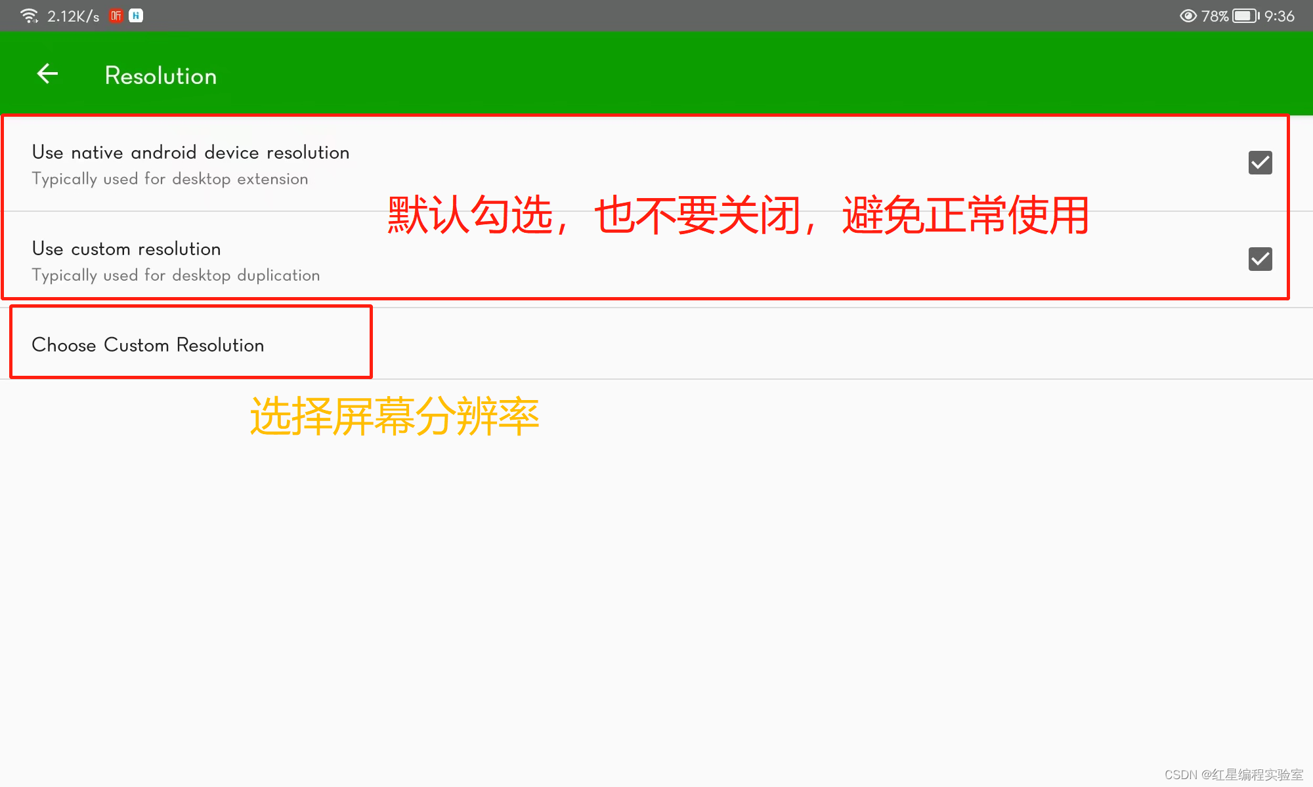The image size is (1313, 787).
Task: Click the 2.12K/s network speed indicator
Action: (73, 16)
